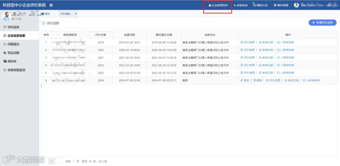Toggle the hamburger sidebar menu icon
340x166 pixels.
coord(51,5)
